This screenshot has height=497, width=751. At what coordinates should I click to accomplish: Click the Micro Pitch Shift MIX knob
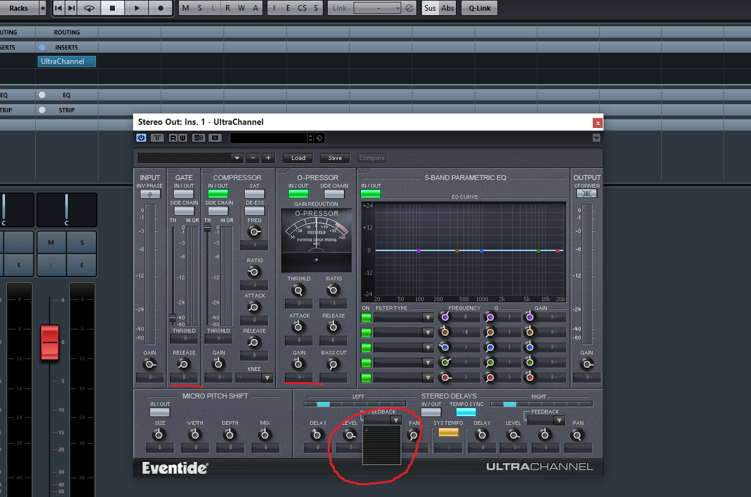[x=264, y=435]
